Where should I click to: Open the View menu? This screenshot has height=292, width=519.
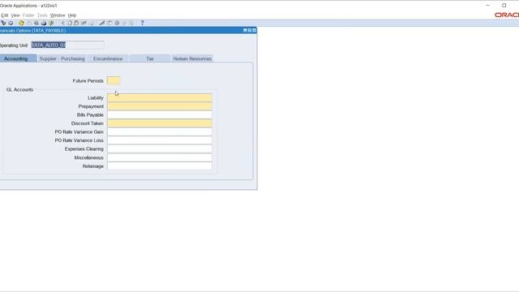coord(15,15)
